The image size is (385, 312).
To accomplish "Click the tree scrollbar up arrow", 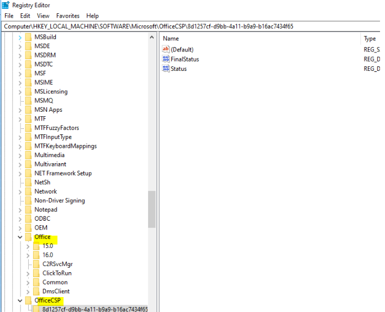I will 152,38.
